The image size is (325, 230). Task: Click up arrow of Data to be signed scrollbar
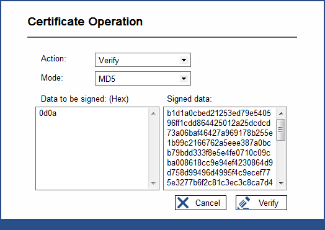(x=153, y=113)
